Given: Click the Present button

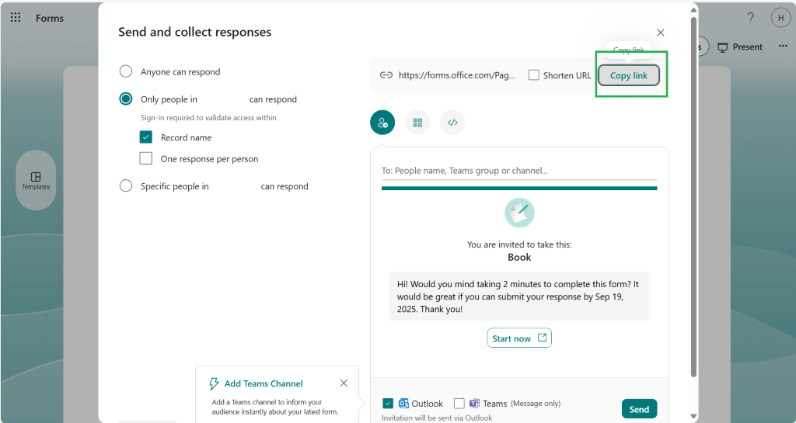Looking at the screenshot, I should tap(740, 47).
